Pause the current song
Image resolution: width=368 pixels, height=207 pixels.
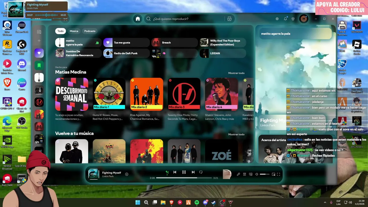[x=184, y=172]
